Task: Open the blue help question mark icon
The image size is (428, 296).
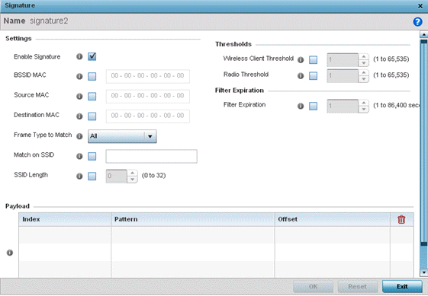Action: coord(417,21)
